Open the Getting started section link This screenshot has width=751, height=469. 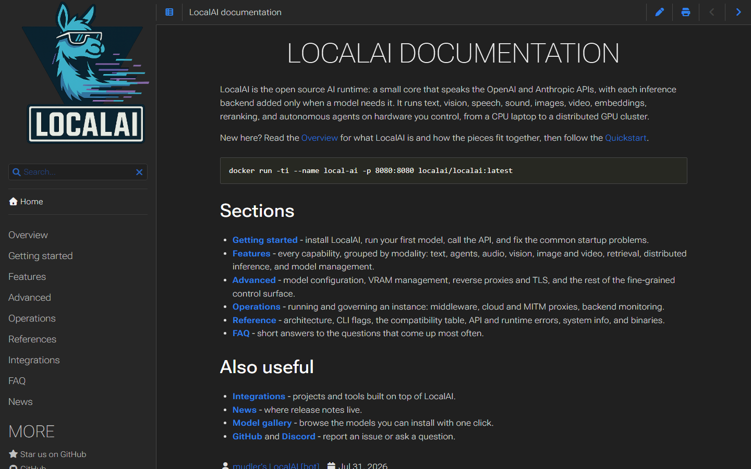point(265,240)
